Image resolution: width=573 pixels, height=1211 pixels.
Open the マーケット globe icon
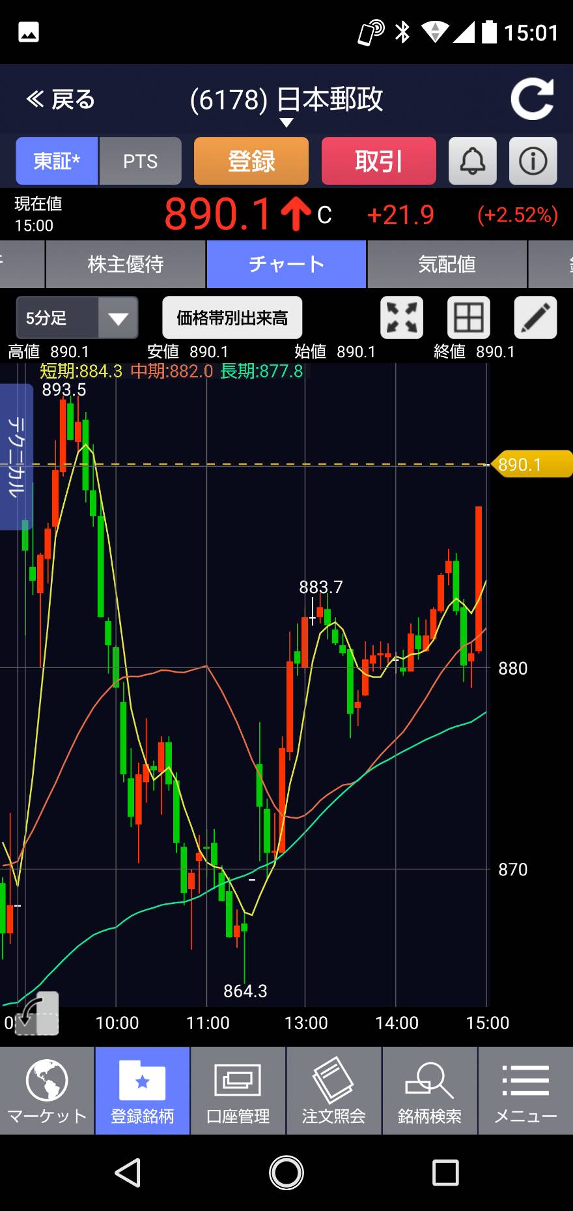[47, 1090]
